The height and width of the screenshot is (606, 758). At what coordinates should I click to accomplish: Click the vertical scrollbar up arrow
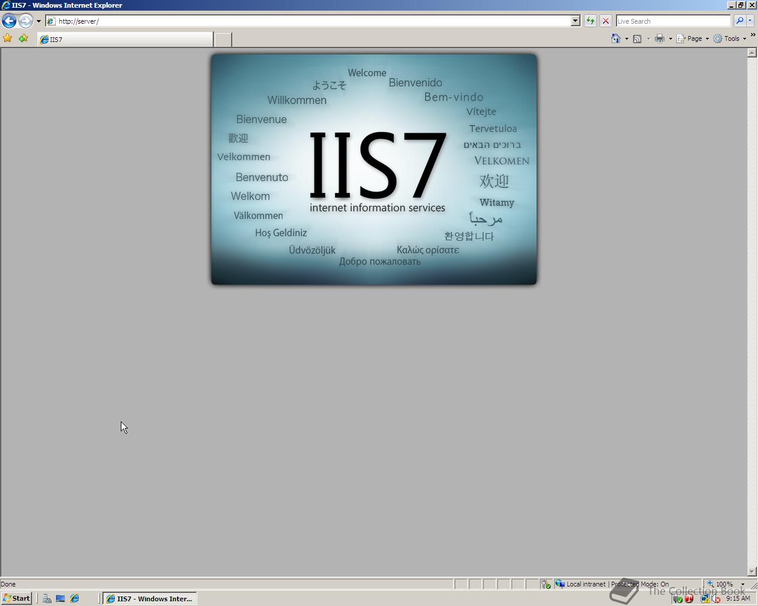click(x=752, y=53)
